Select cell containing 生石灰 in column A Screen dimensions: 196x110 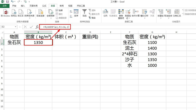tap(14, 42)
